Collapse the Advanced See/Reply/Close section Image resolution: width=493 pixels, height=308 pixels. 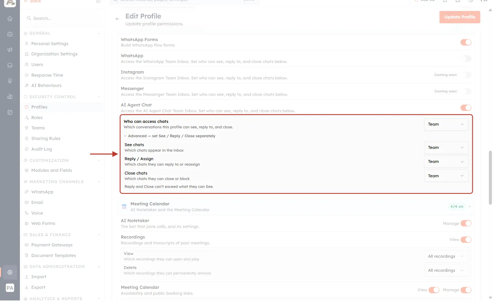click(x=170, y=136)
